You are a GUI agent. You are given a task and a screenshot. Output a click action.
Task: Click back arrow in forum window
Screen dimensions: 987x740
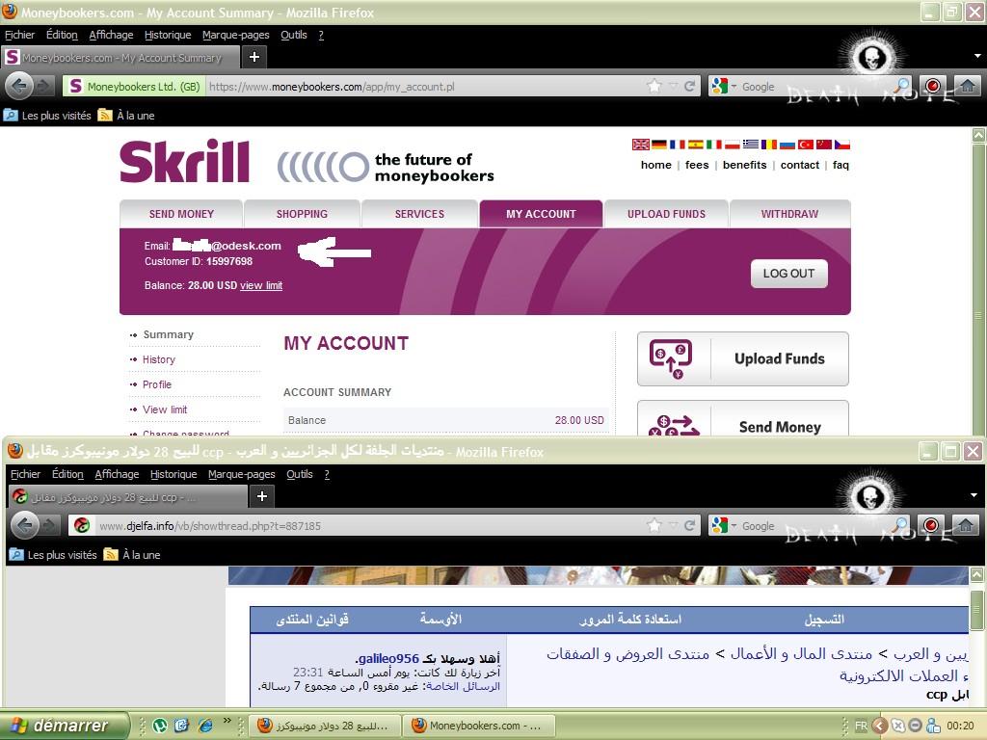pyautogui.click(x=25, y=525)
